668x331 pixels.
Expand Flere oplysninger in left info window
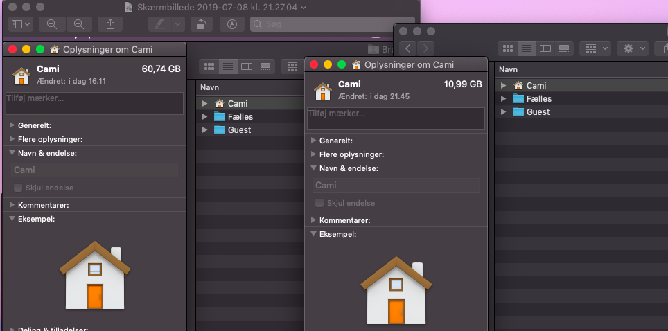12,139
